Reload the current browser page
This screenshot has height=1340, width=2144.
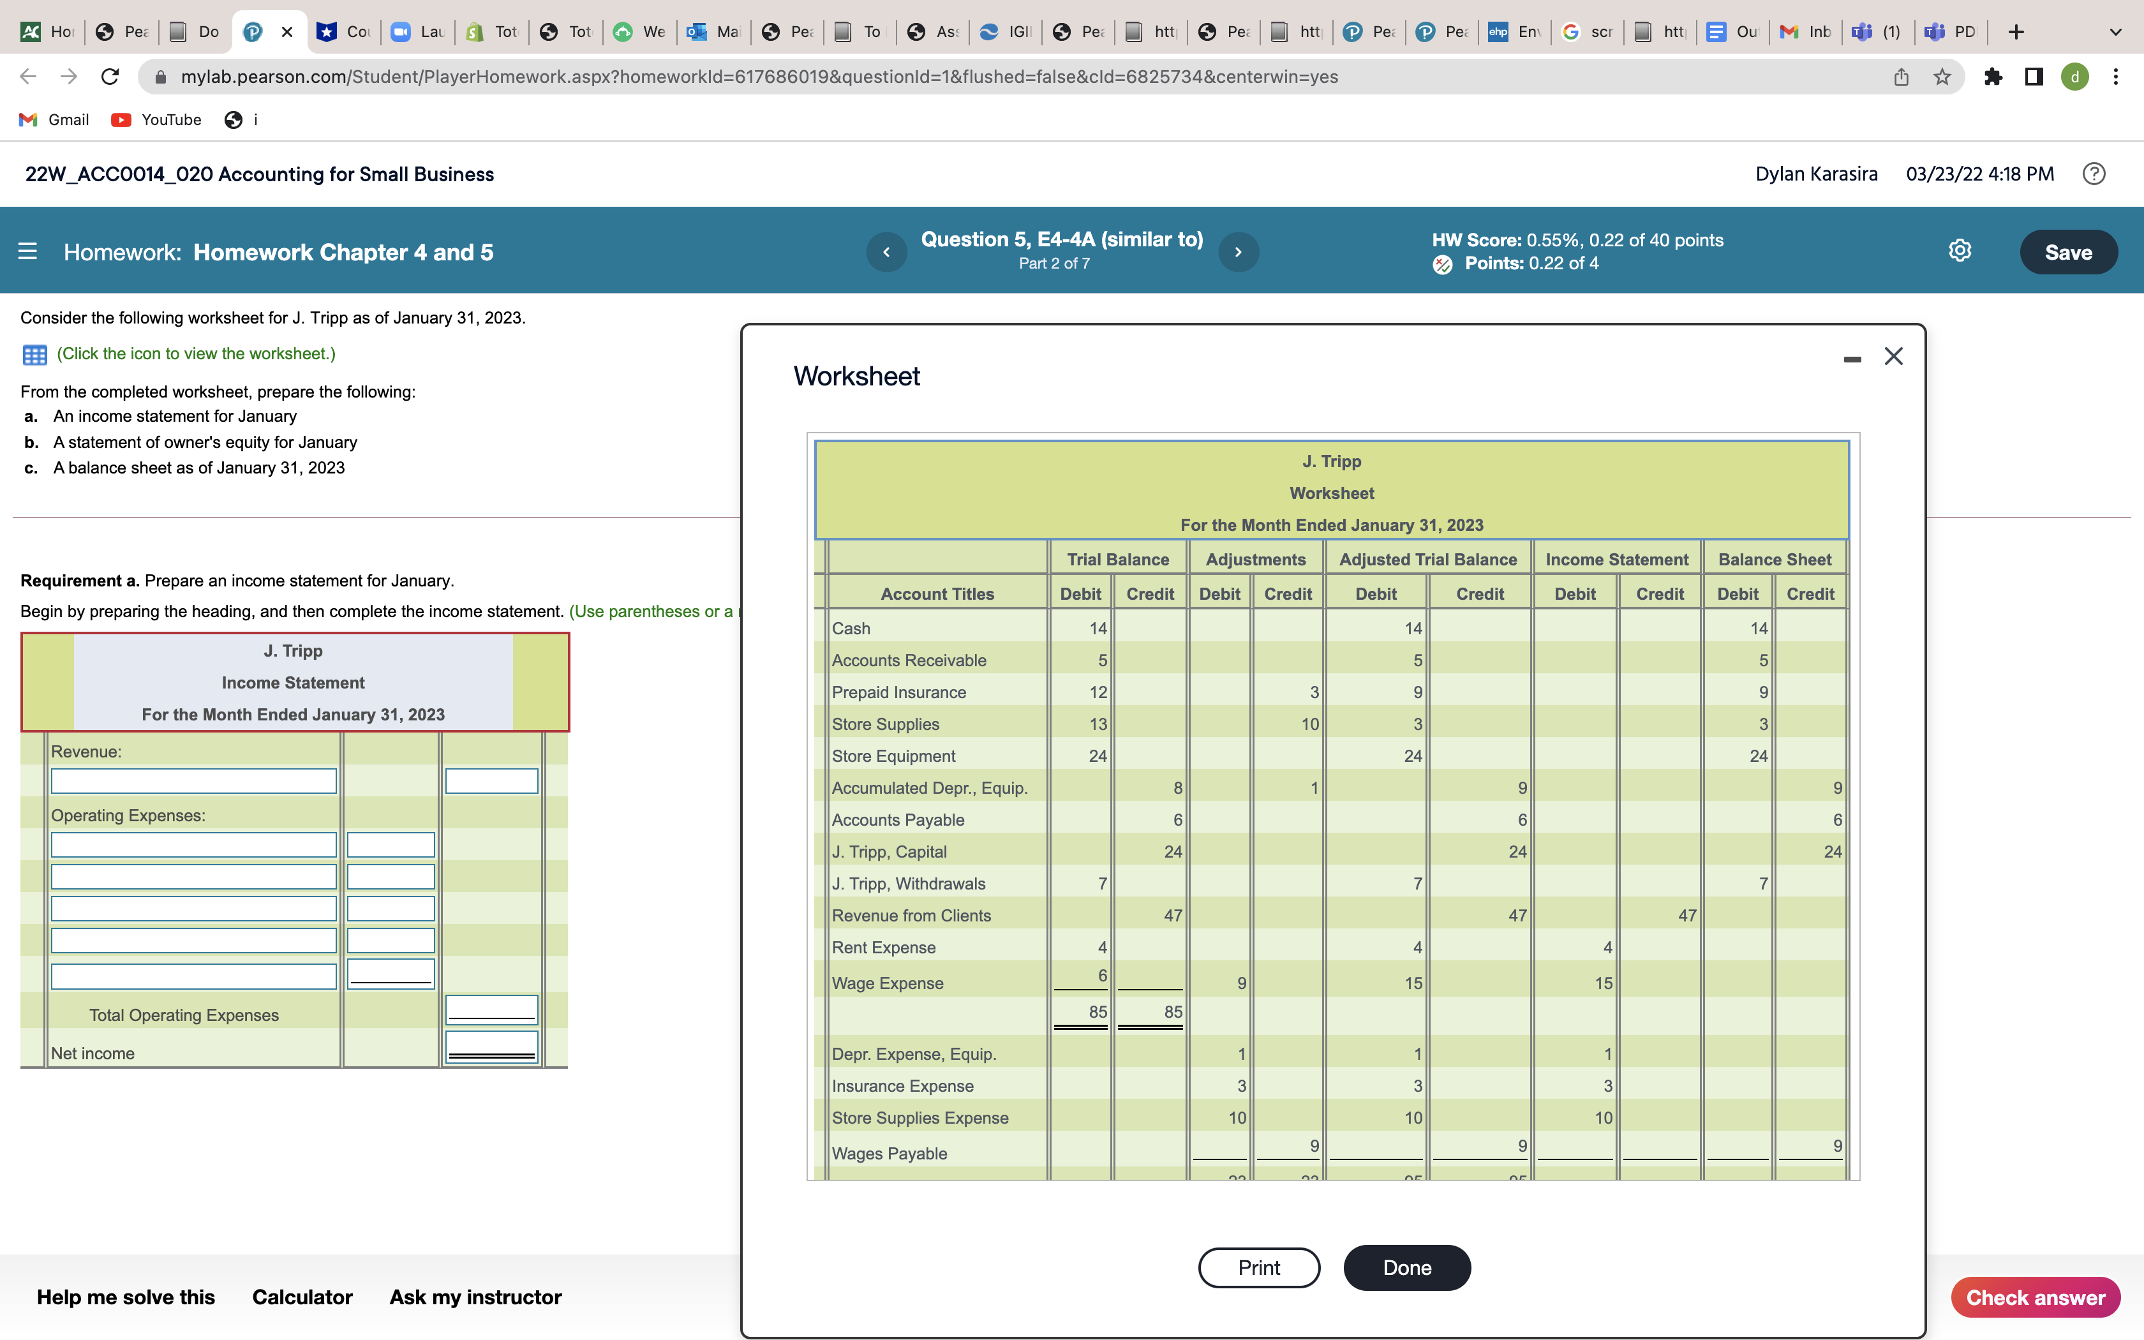(x=110, y=77)
